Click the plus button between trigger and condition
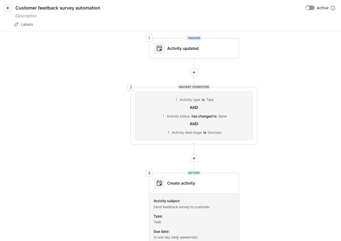This screenshot has height=241, width=341. click(194, 72)
